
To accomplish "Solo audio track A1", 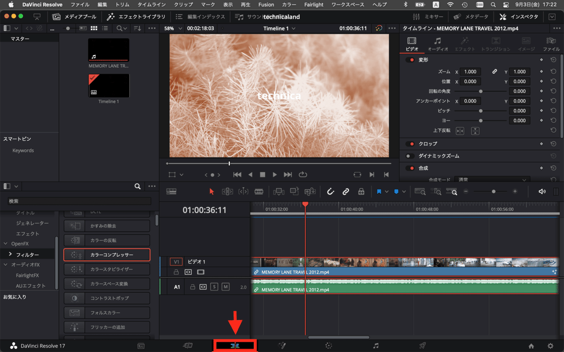I will coord(214,287).
